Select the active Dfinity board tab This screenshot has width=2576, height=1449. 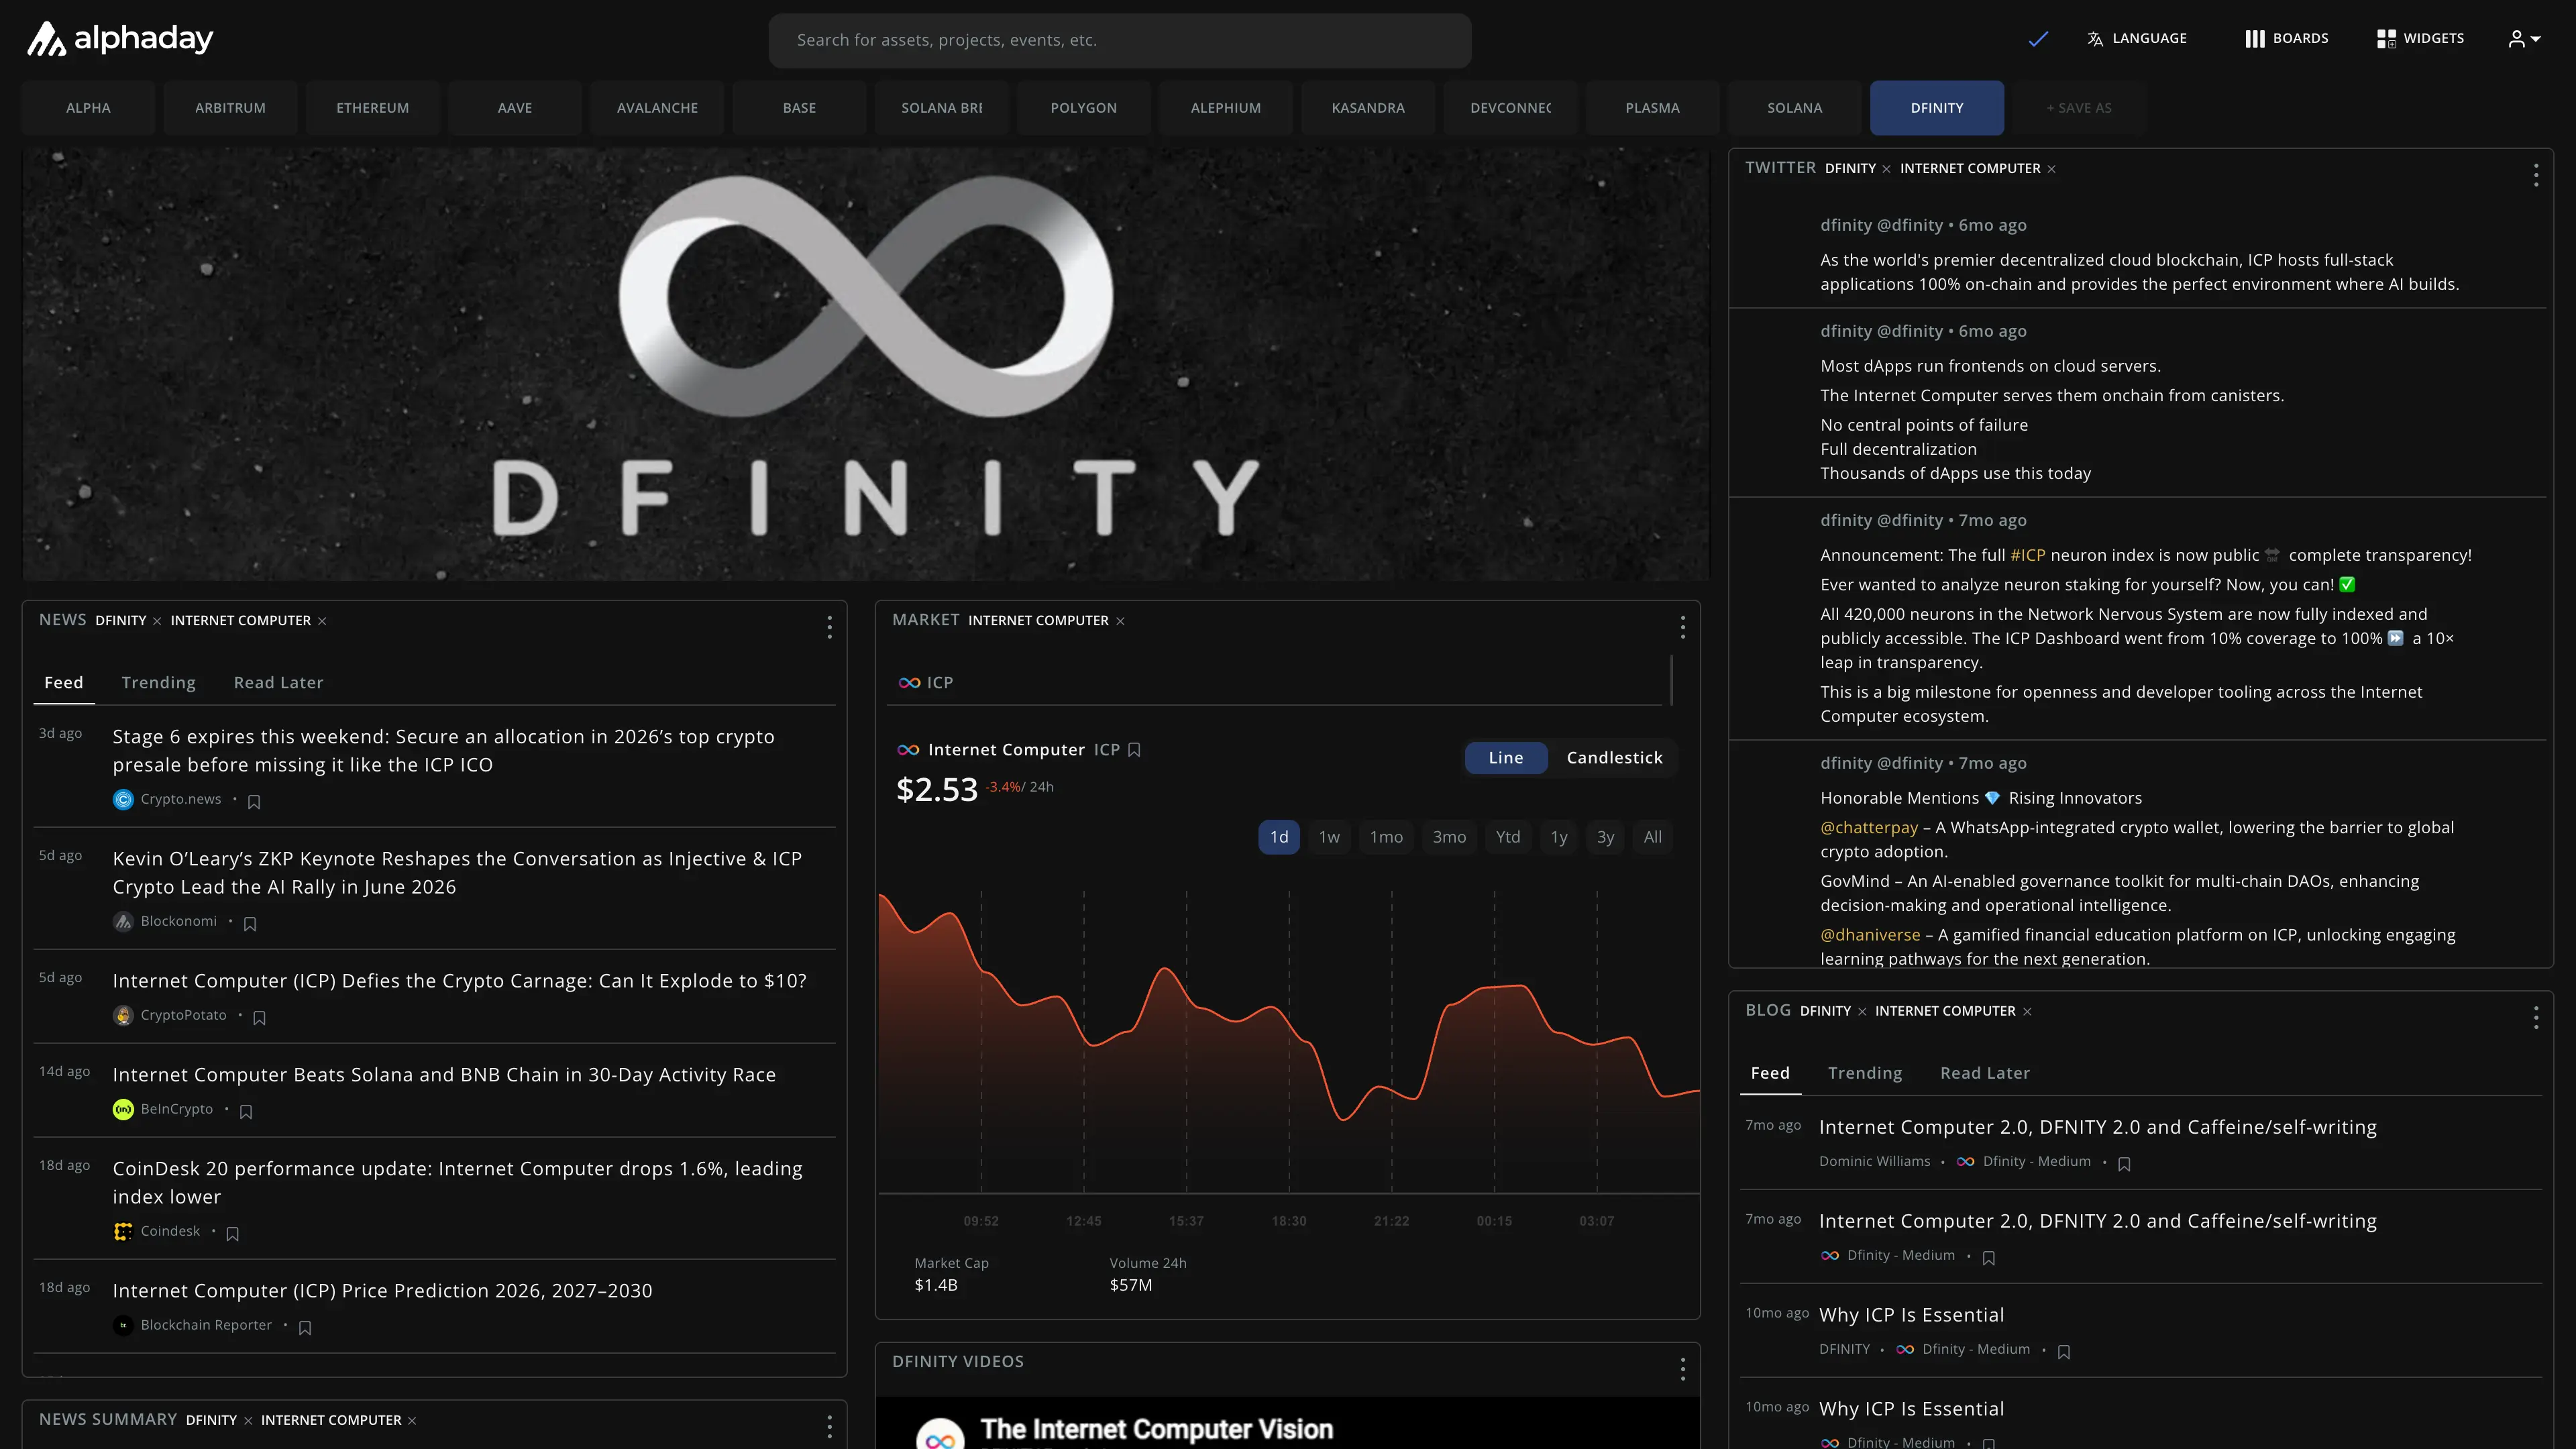(1937, 108)
